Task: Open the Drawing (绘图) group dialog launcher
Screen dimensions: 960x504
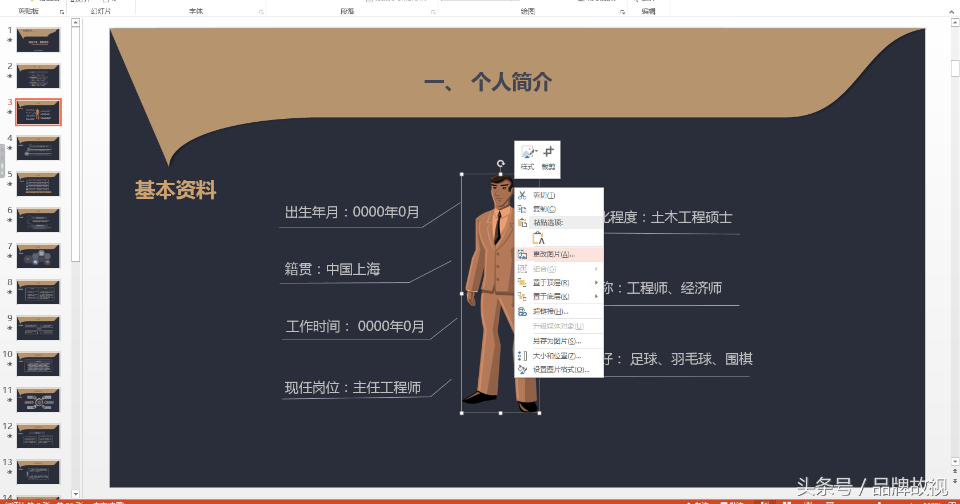Action: pyautogui.click(x=622, y=12)
